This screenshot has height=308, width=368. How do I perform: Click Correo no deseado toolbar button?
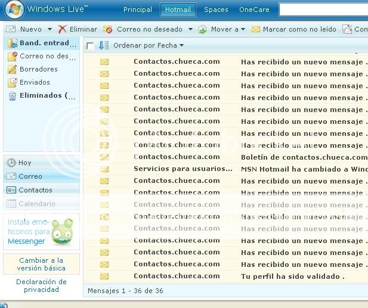[150, 29]
